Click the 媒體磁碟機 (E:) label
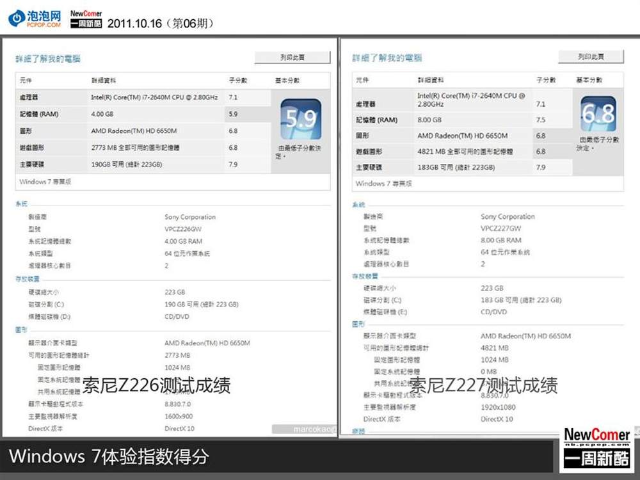 (x=385, y=312)
